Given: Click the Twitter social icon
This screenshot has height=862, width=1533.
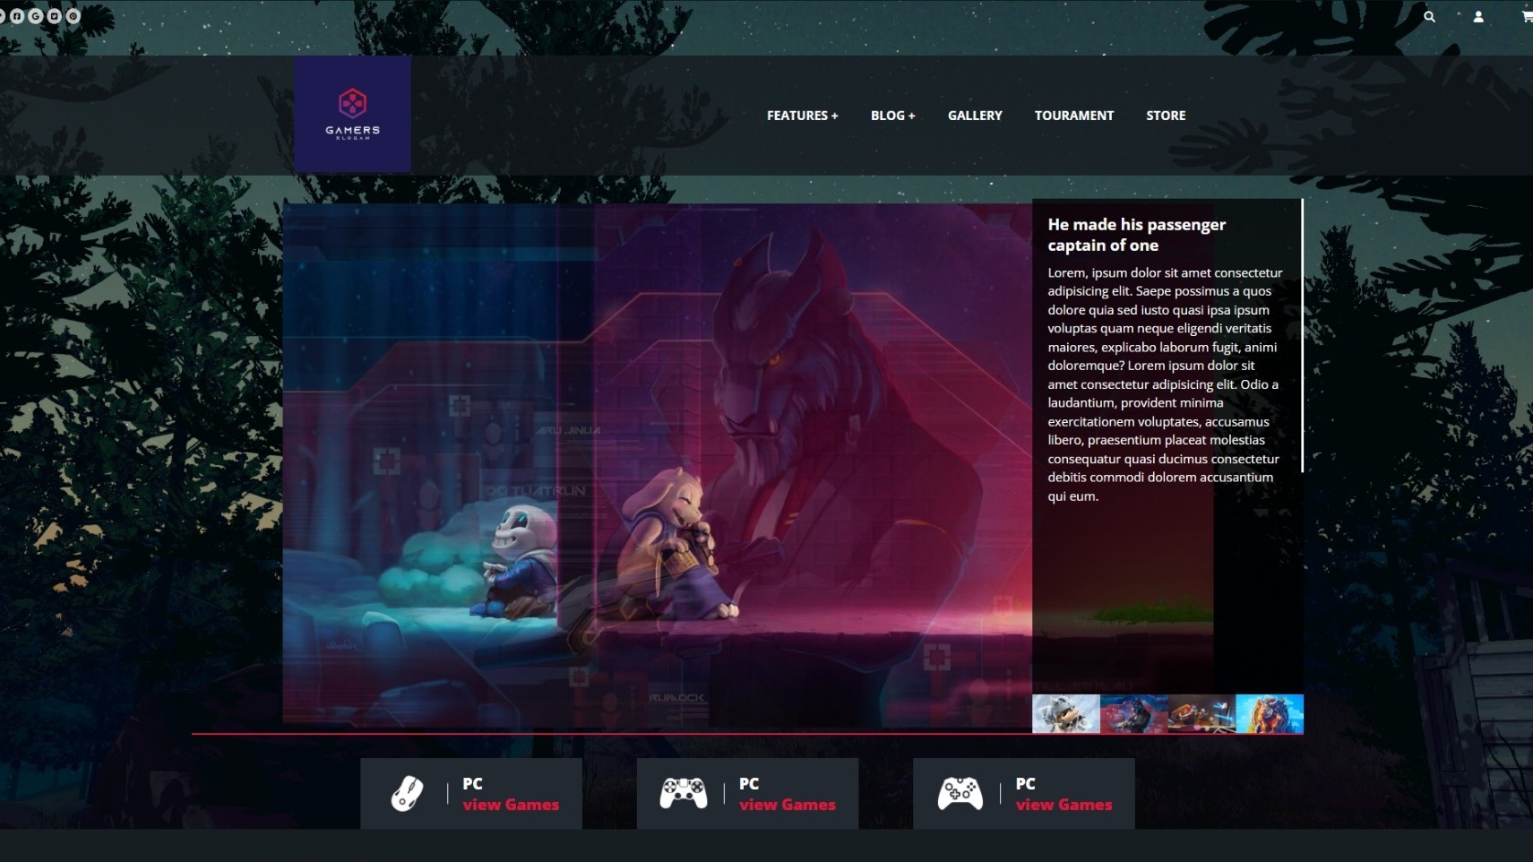Looking at the screenshot, I should coord(55,16).
